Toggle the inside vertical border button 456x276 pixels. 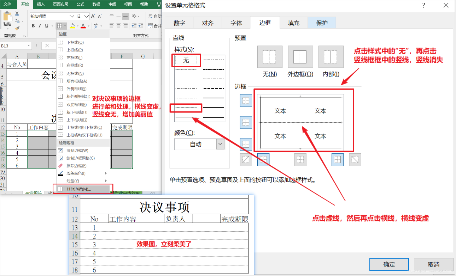[300, 160]
